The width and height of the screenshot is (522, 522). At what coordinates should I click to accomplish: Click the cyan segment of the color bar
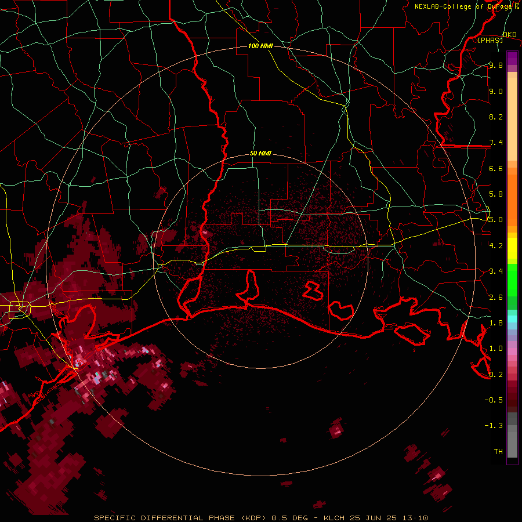point(512,319)
